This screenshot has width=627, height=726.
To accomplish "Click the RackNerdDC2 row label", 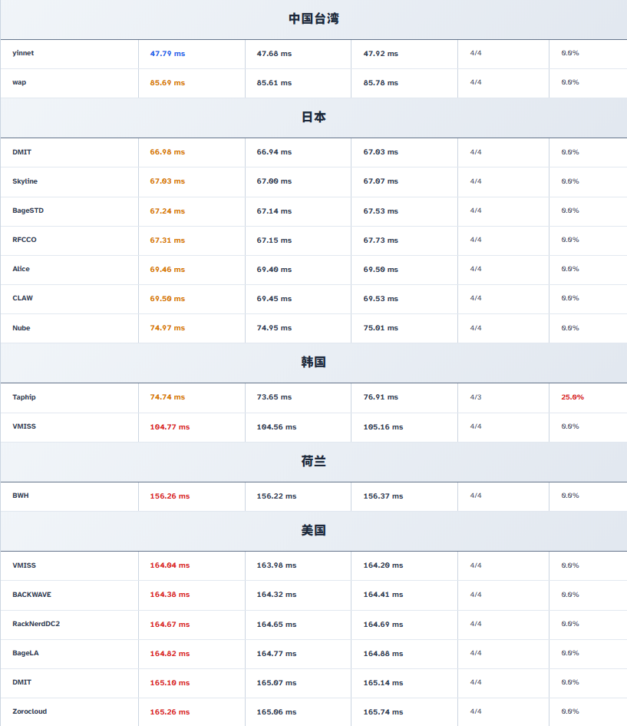I will (x=36, y=624).
